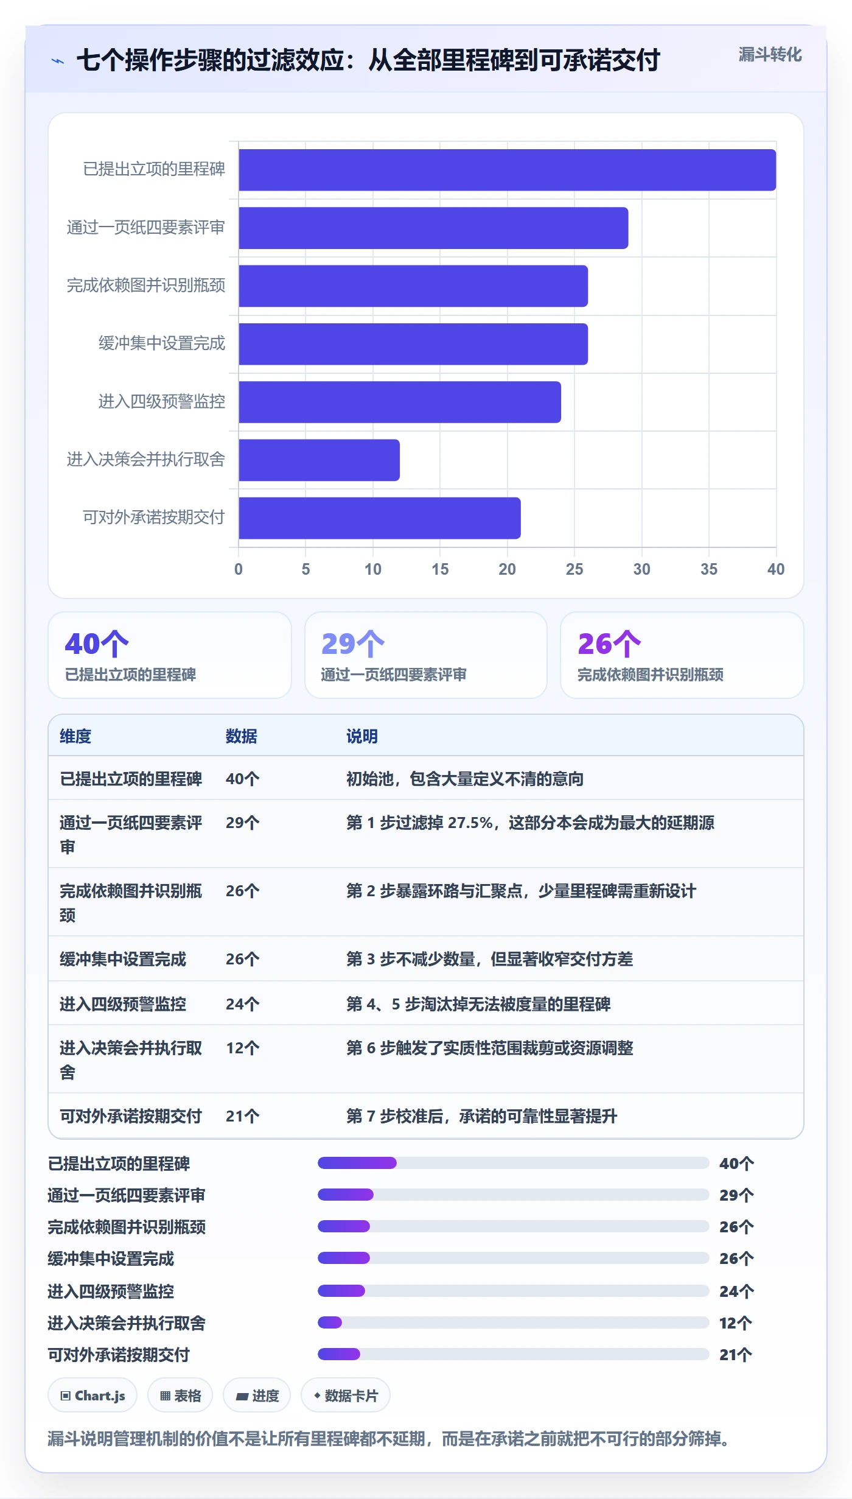Click progress bar for 可对外承诺按期交付
The height and width of the screenshot is (1499, 852).
tap(514, 1354)
